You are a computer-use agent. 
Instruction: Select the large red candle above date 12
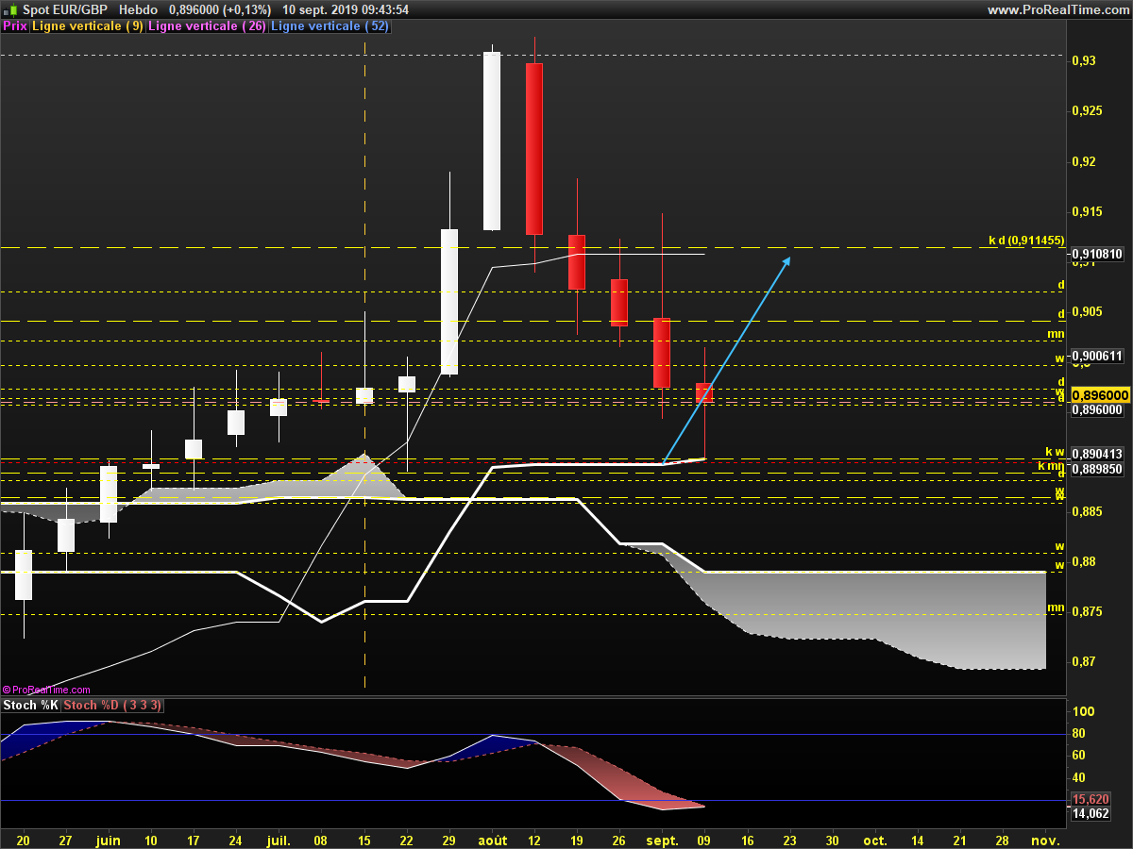coord(534,149)
